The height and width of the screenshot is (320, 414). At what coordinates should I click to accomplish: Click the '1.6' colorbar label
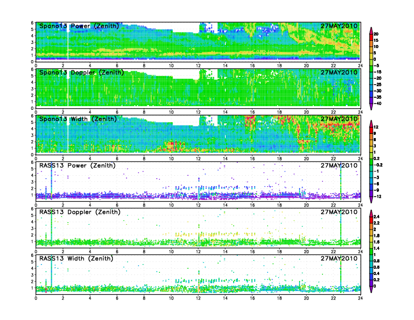pyautogui.click(x=376, y=242)
